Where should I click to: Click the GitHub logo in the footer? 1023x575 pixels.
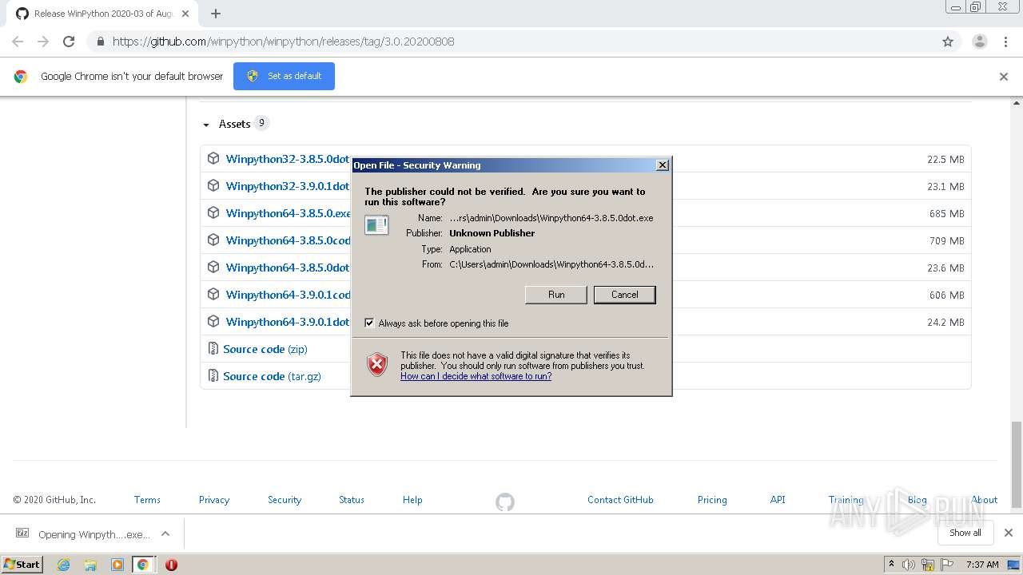tap(505, 502)
